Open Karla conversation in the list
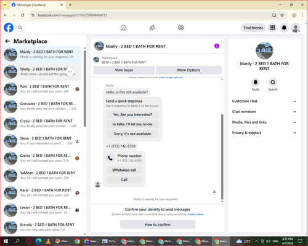The height and width of the screenshot is (246, 308). pos(42,192)
